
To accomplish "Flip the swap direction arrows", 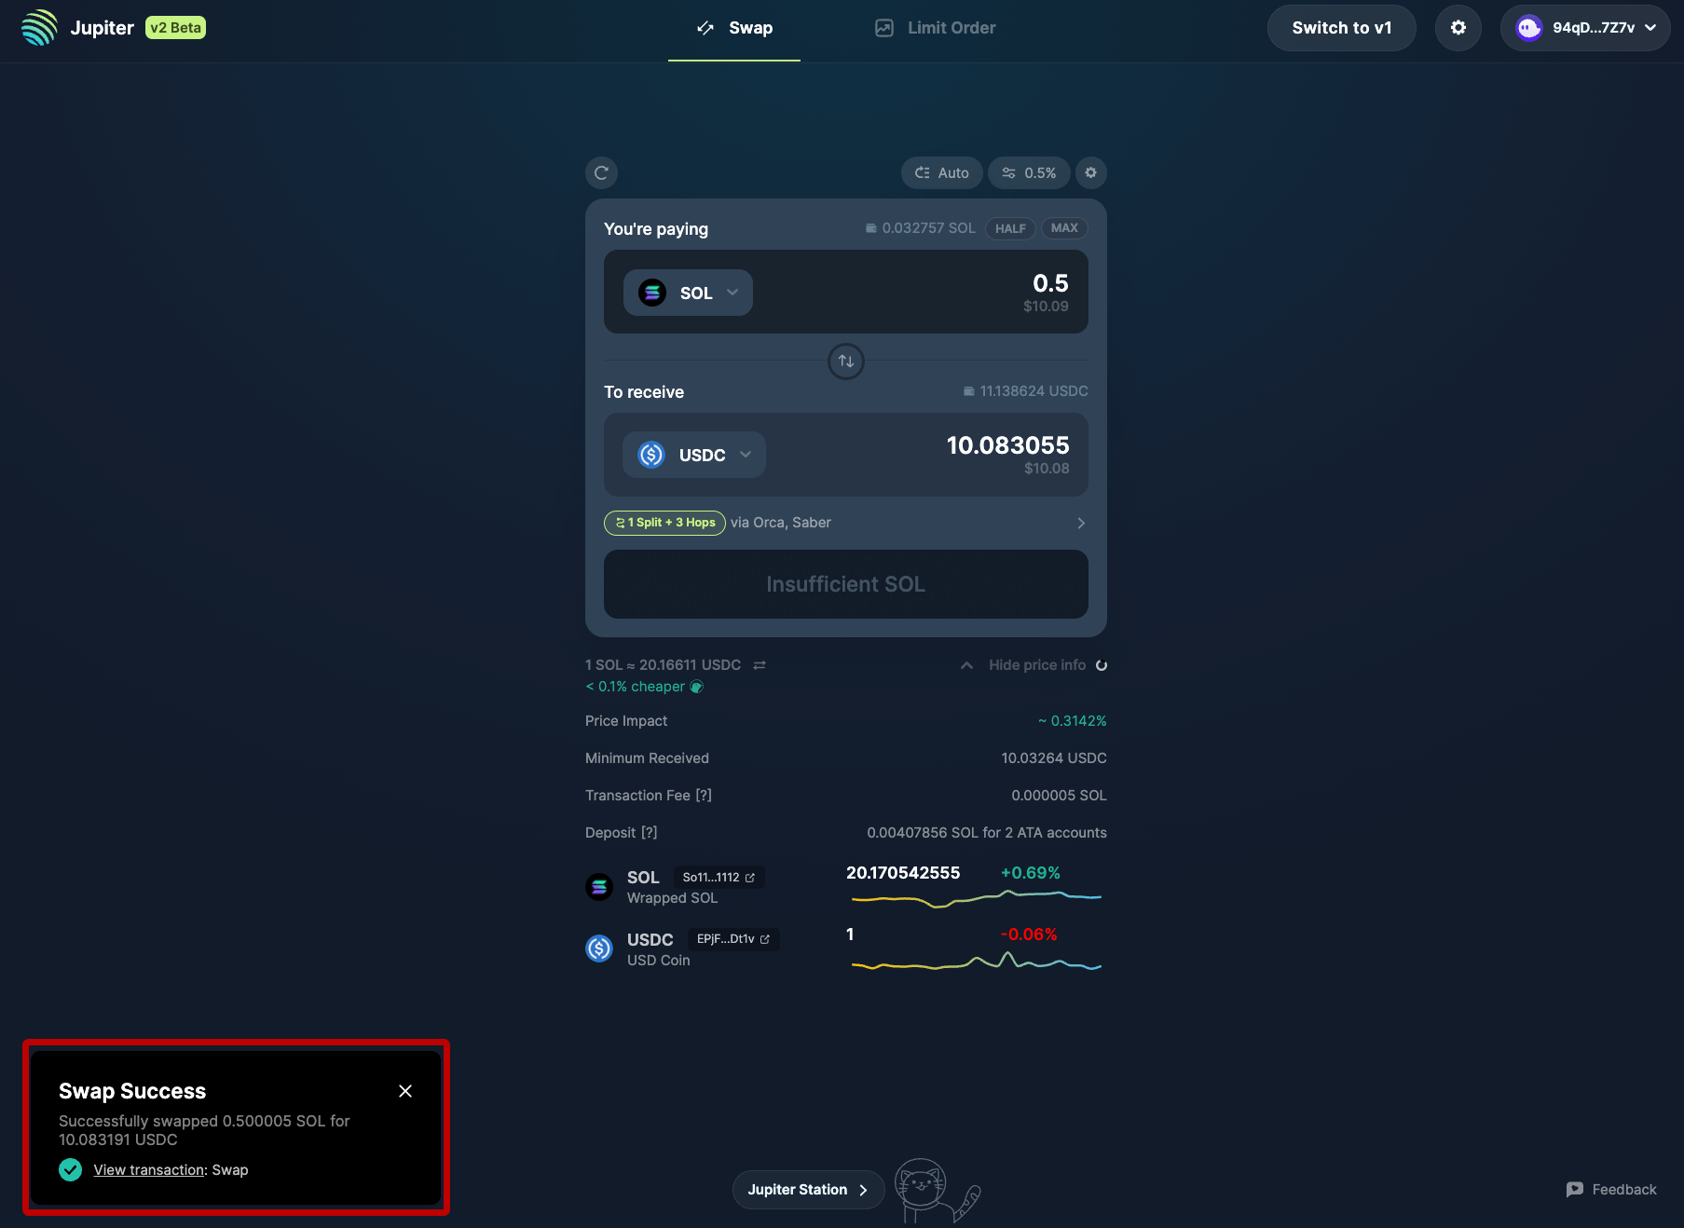I will coord(846,361).
